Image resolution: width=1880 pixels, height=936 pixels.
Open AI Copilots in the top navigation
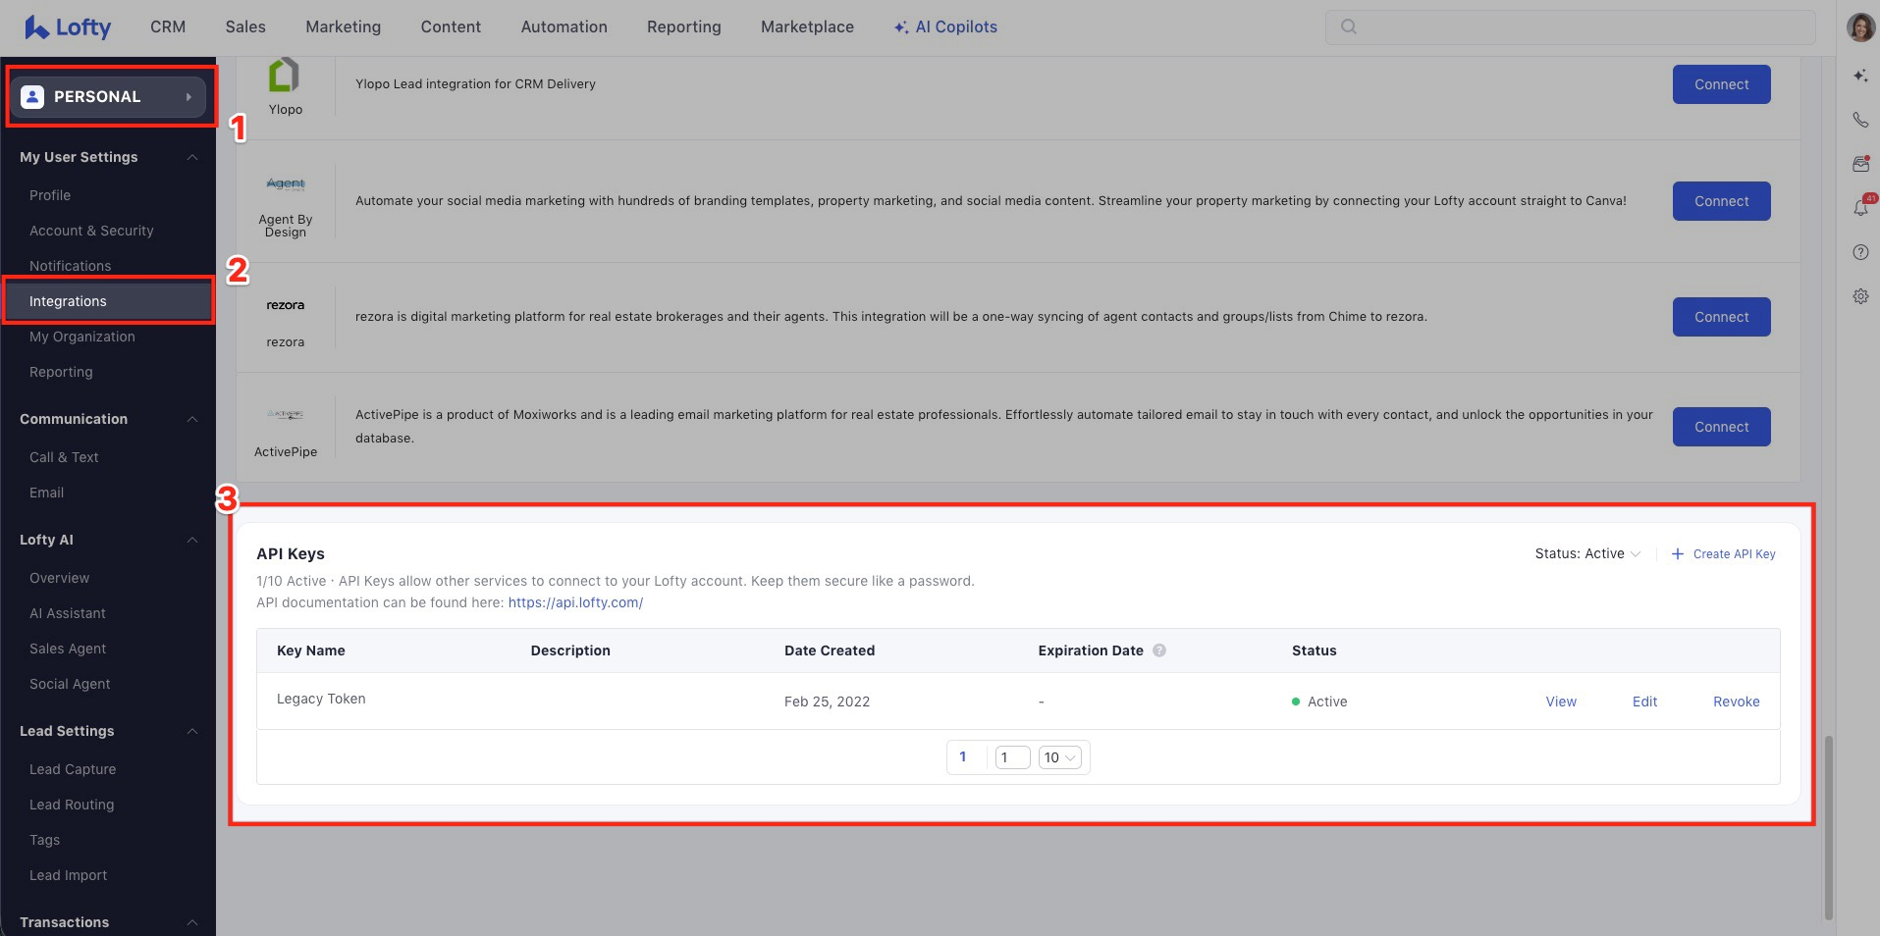pos(945,27)
